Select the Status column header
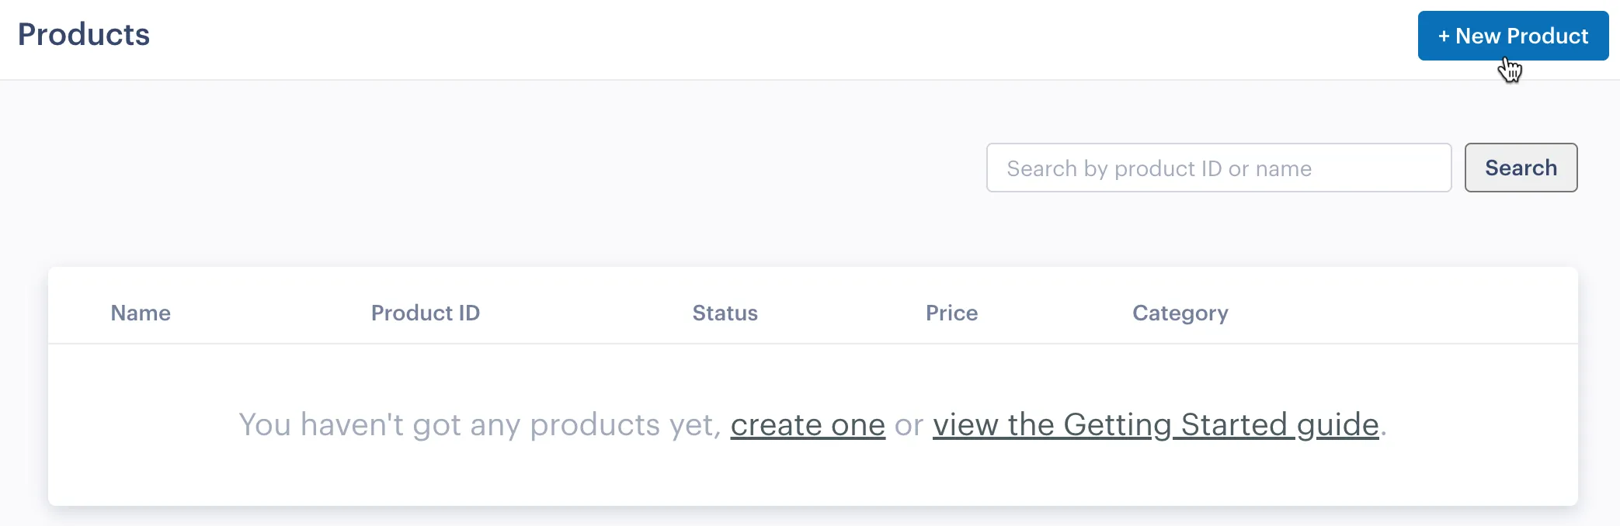This screenshot has width=1620, height=526. (725, 313)
